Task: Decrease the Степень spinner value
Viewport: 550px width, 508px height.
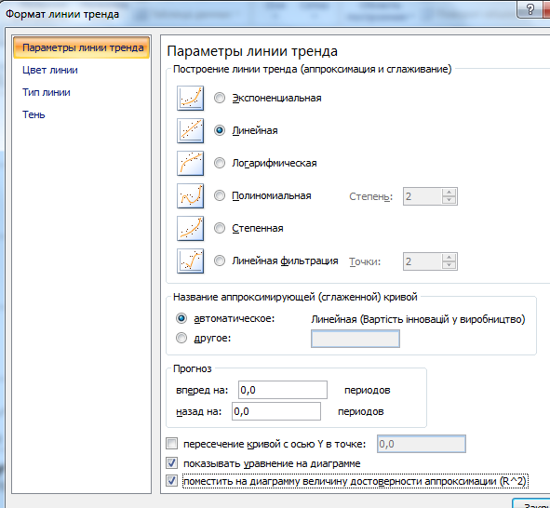Action: (449, 200)
